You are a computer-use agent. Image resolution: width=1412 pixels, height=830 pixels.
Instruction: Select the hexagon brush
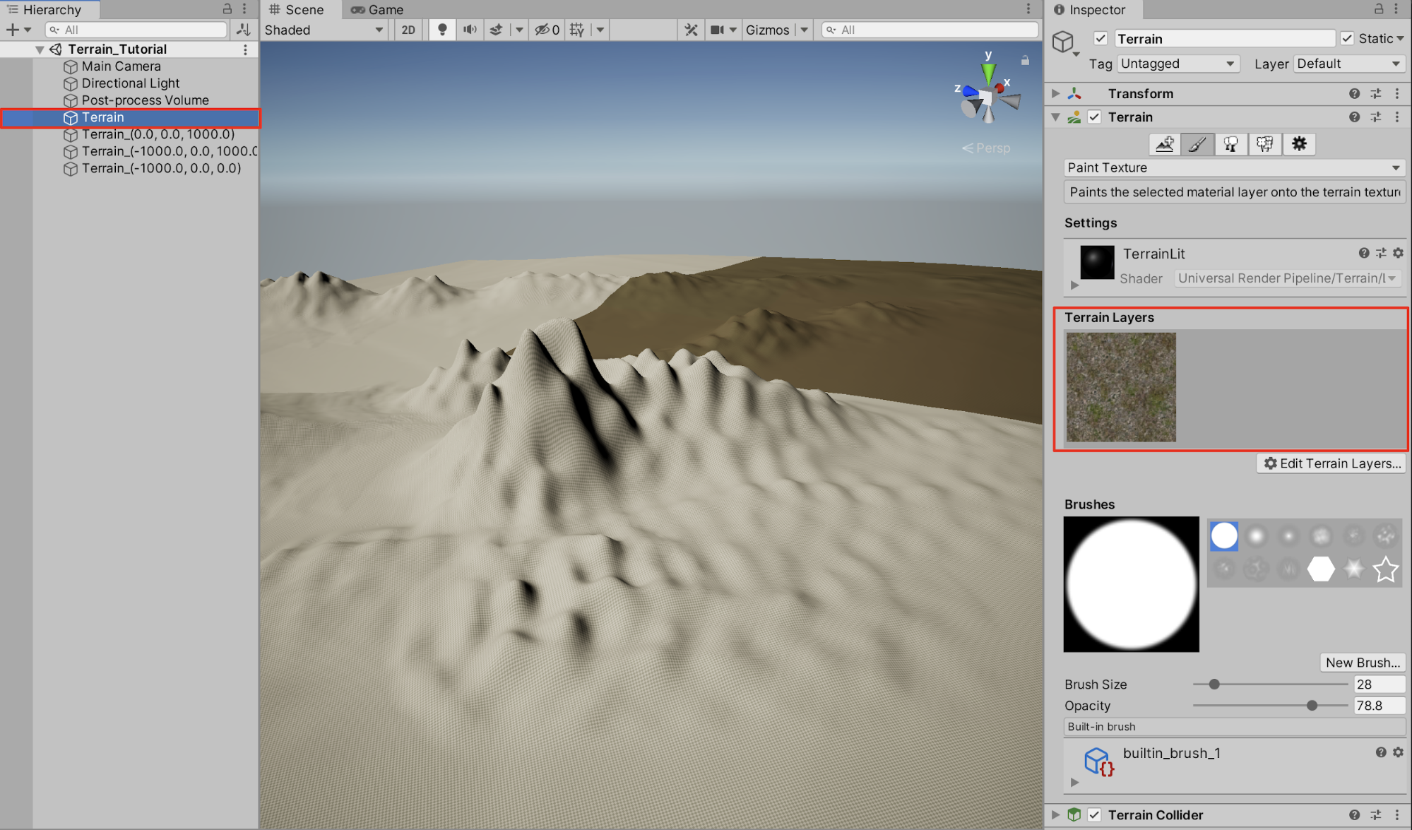1320,569
